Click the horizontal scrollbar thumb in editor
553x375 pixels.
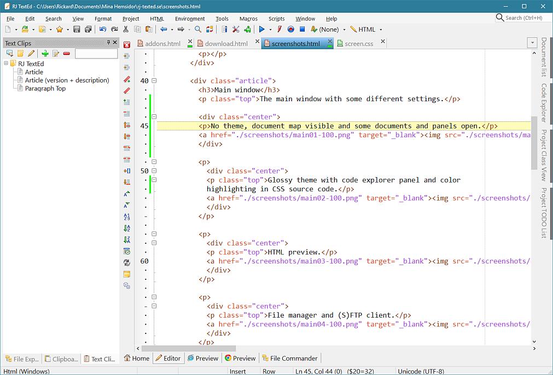(x=188, y=349)
